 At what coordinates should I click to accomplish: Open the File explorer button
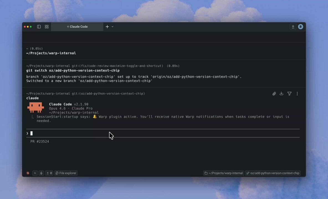pyautogui.click(x=66, y=173)
